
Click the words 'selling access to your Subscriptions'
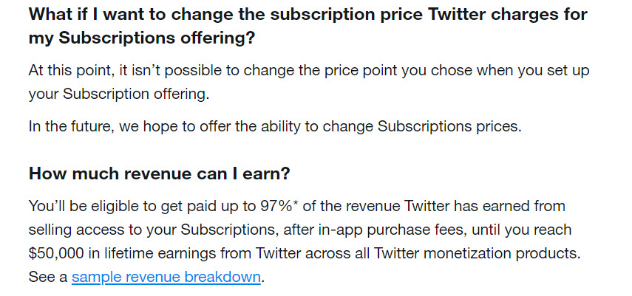coord(154,230)
